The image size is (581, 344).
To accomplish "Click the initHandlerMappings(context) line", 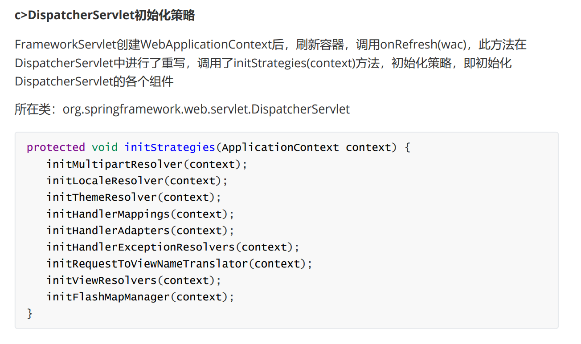I will (x=140, y=214).
